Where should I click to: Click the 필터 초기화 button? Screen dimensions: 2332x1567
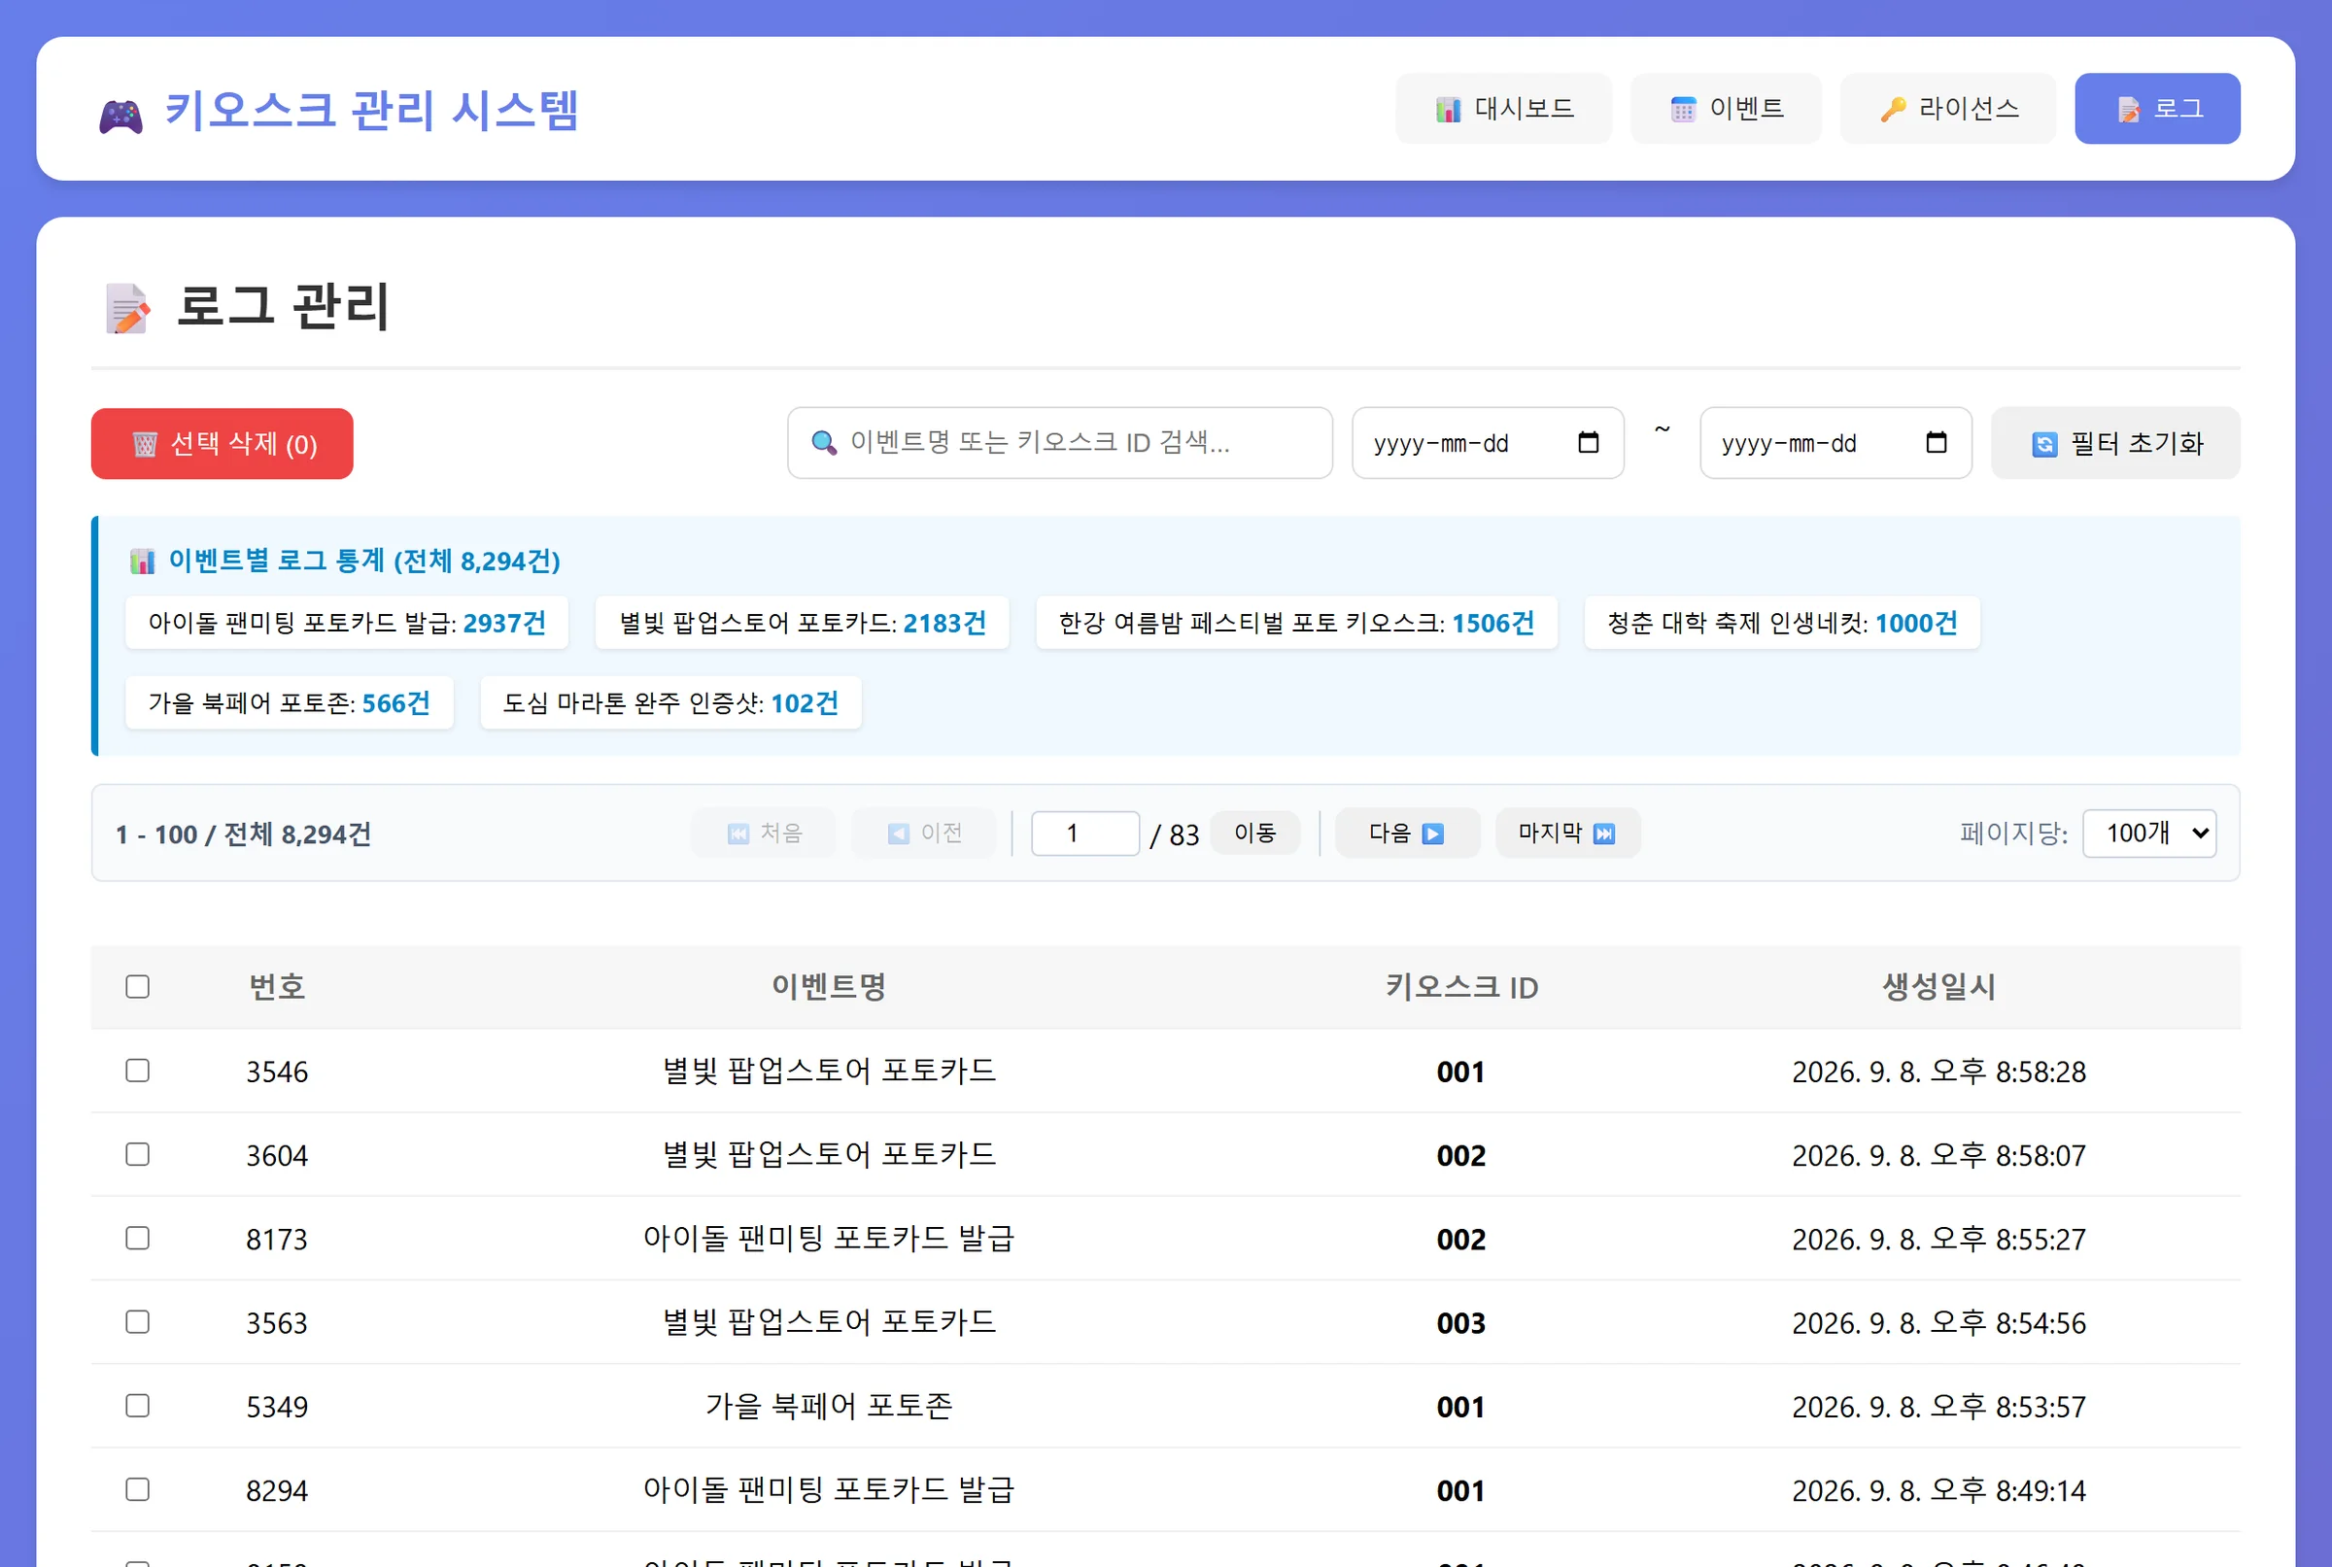2115,443
